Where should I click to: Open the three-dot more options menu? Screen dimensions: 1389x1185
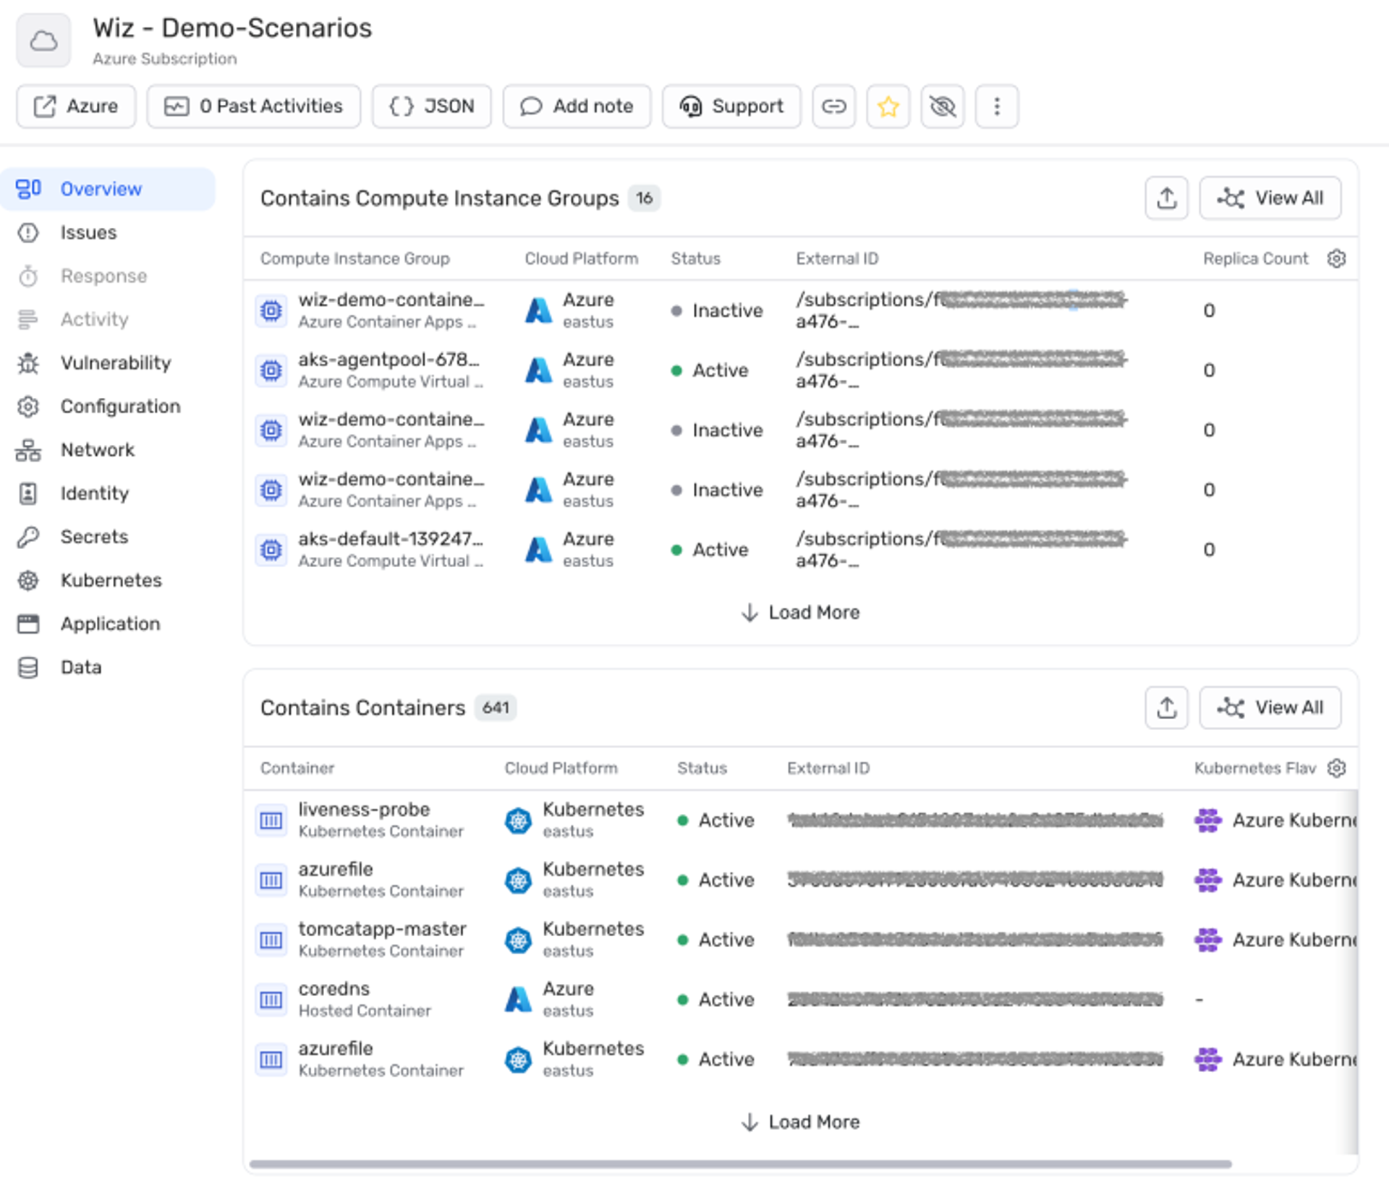tap(996, 106)
